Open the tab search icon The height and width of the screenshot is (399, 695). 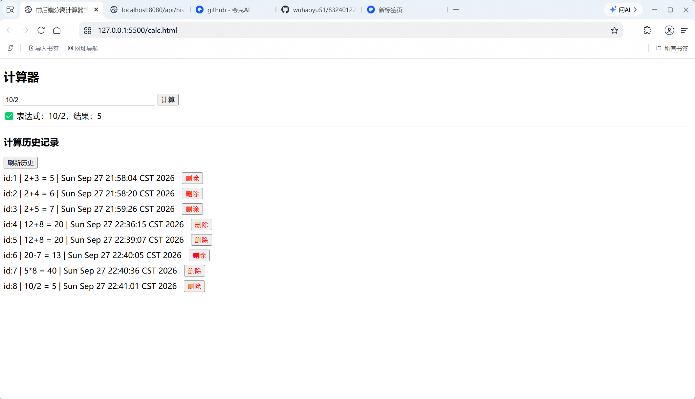coord(10,10)
